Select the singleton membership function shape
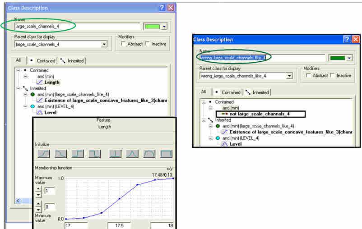Screen dimensions: 362x229 pyautogui.click(x=115, y=154)
